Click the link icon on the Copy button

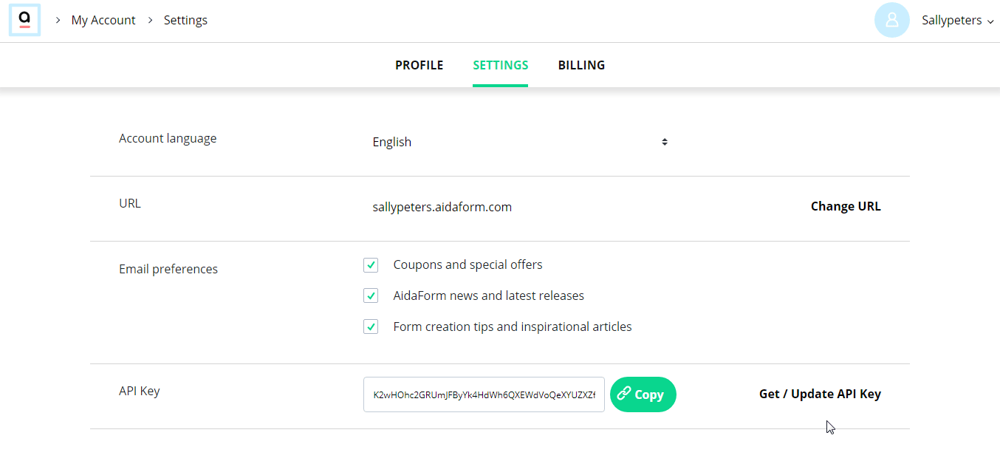tap(625, 394)
